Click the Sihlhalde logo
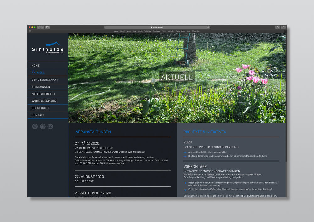The height and width of the screenshot is (222, 314). (48, 48)
